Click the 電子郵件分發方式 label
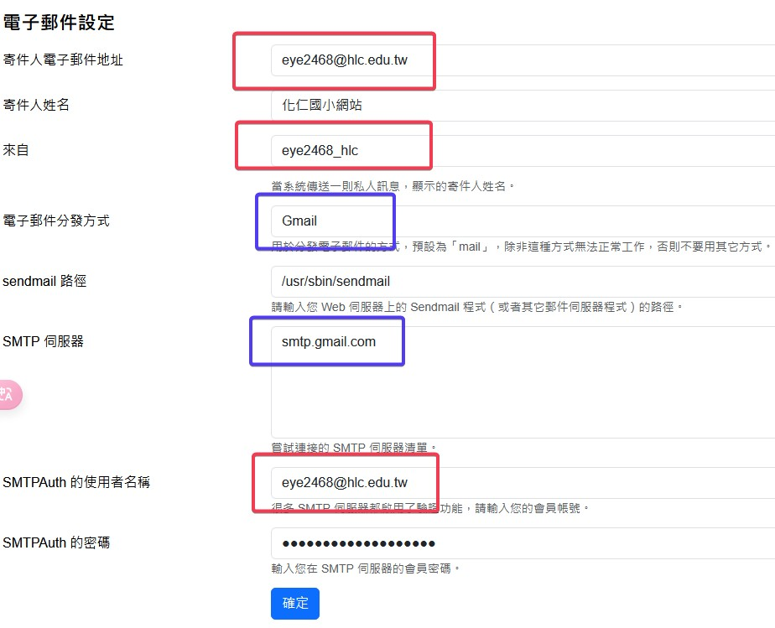The image size is (775, 628). pyautogui.click(x=56, y=221)
